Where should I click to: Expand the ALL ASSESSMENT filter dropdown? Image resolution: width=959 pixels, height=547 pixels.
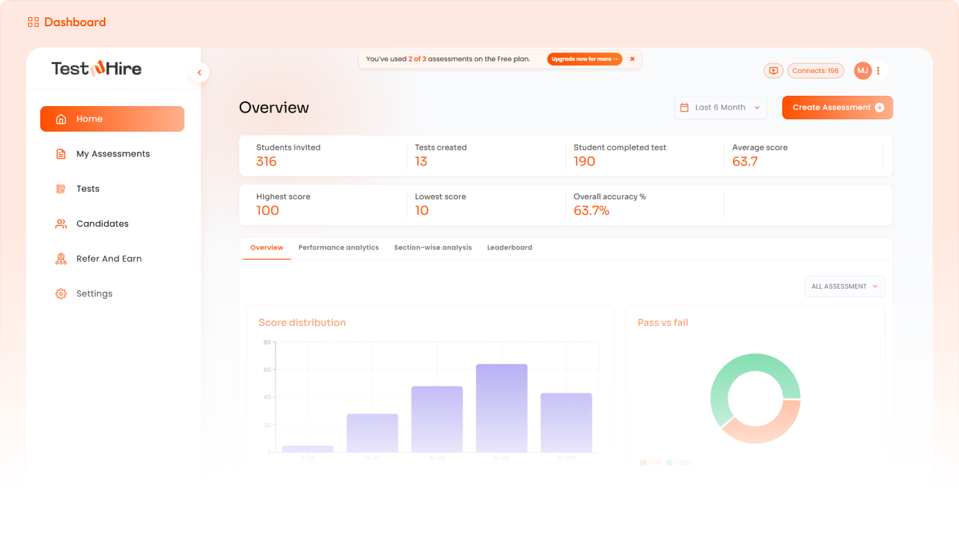click(844, 287)
